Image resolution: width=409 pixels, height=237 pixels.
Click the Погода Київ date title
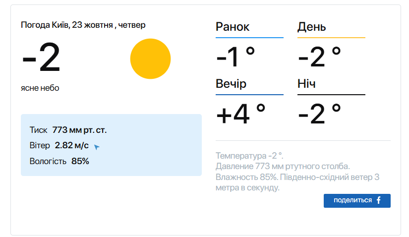click(83, 25)
